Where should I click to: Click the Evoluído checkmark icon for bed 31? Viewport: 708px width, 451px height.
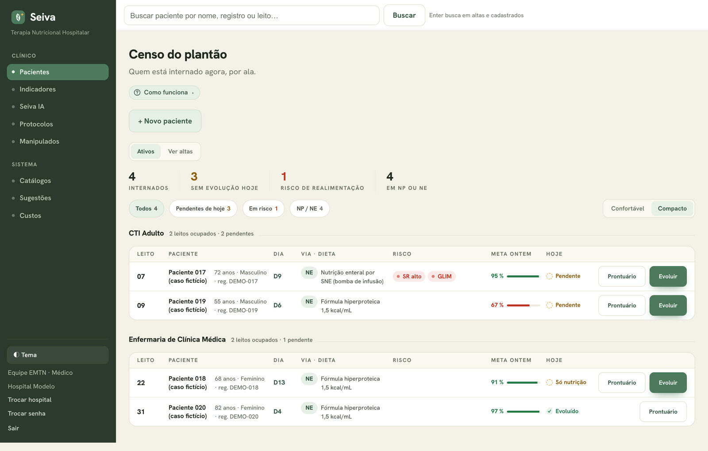(549, 412)
